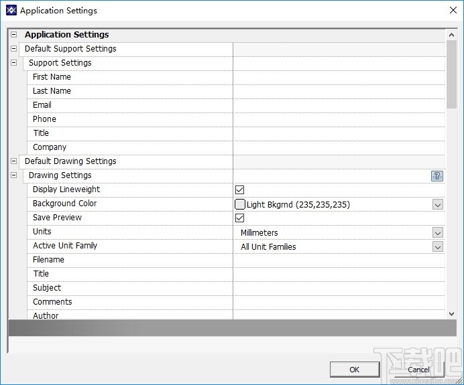This screenshot has height=385, width=464.
Task: Close the Application Settings dialog
Action: coord(453,10)
